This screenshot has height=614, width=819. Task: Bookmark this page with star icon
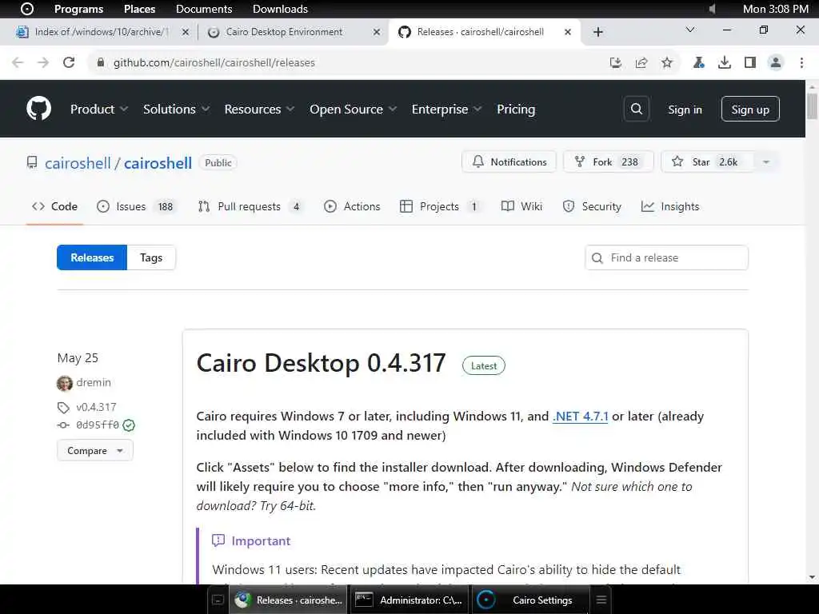(667, 62)
